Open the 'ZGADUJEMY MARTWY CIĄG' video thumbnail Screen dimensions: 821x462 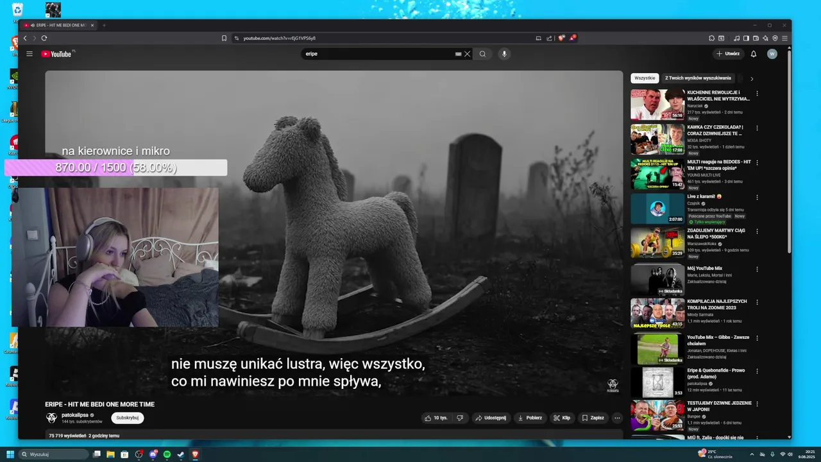point(657,243)
